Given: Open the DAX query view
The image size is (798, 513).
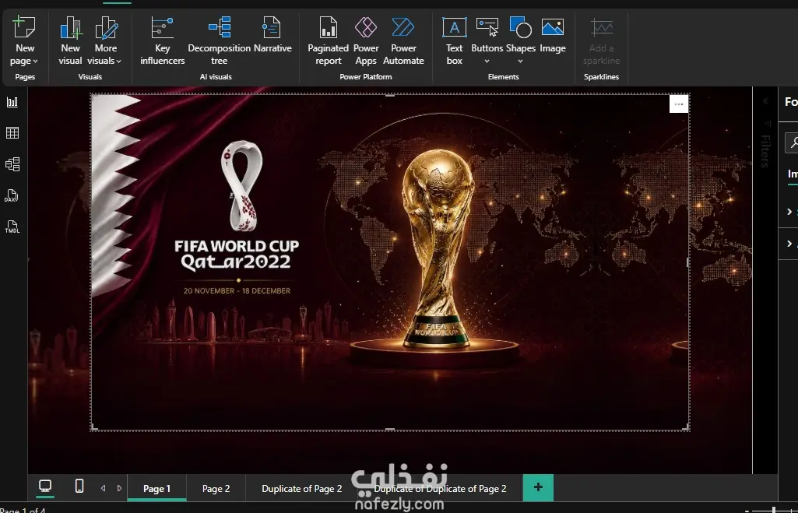Looking at the screenshot, I should click(12, 196).
